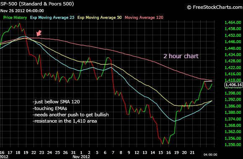
Task: Click the 2 hour chart annotation
Action: pos(181,56)
